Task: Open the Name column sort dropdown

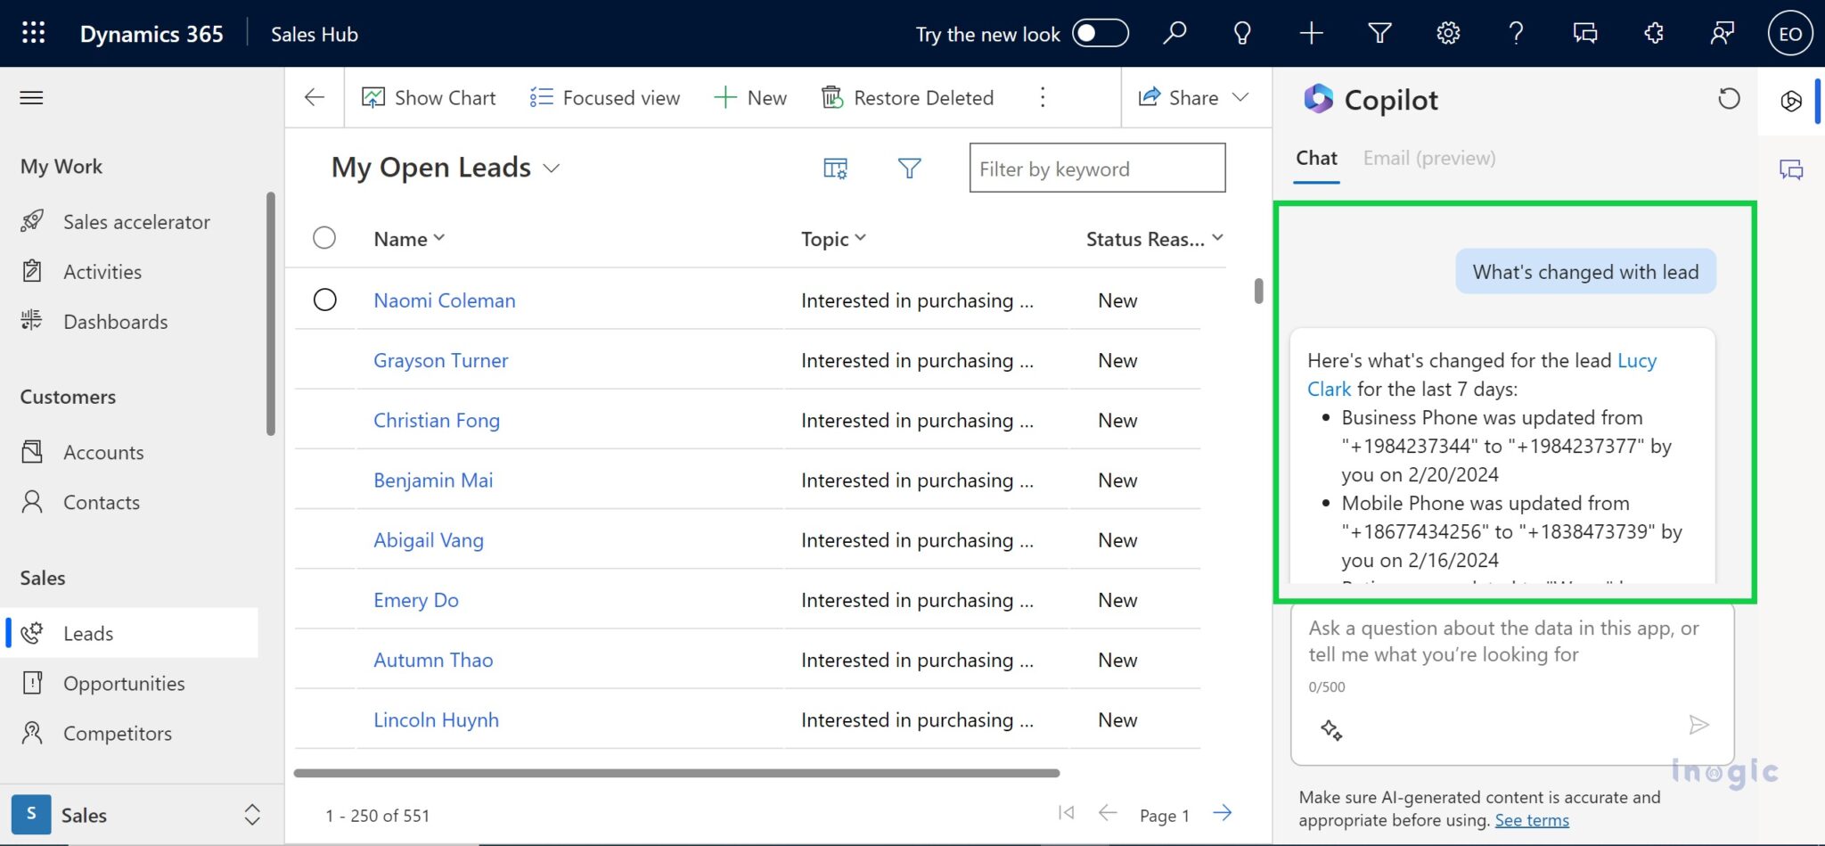Action: click(438, 238)
